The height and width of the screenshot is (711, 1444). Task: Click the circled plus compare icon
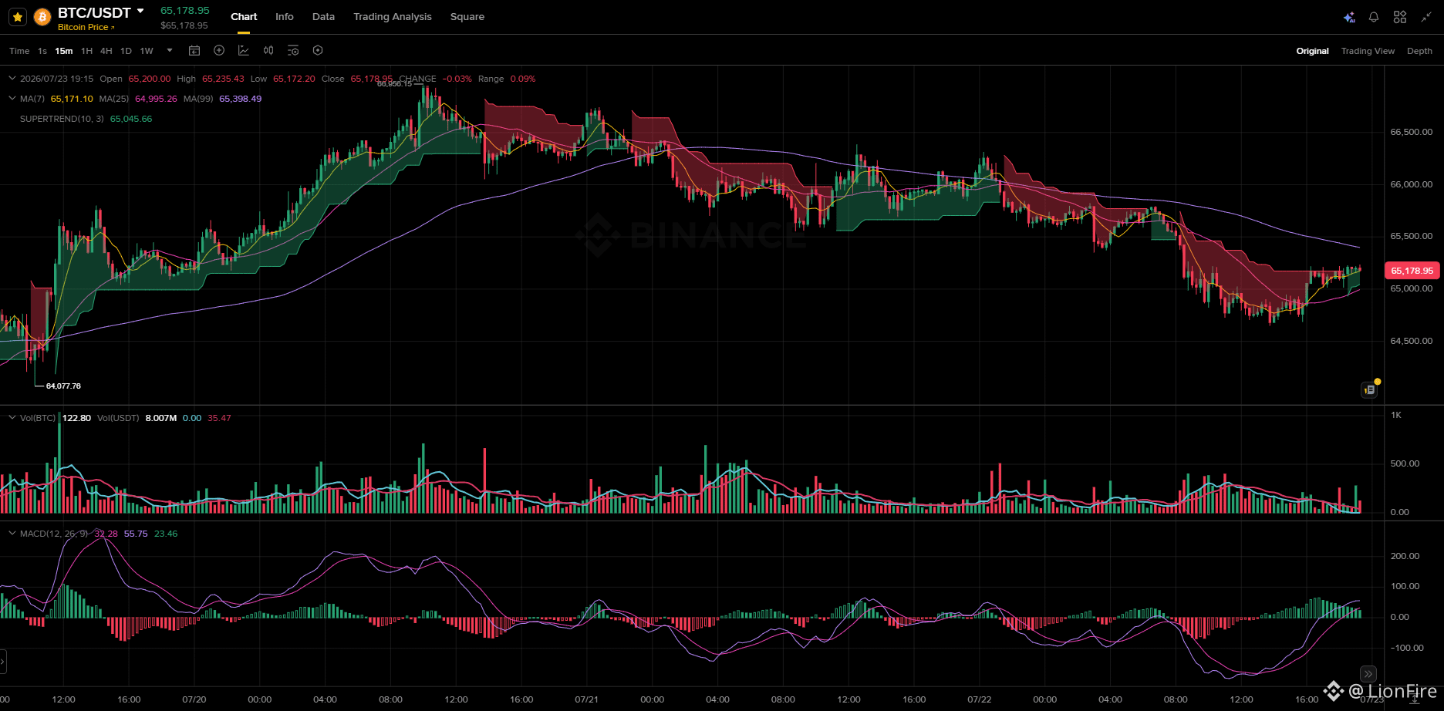pyautogui.click(x=219, y=50)
